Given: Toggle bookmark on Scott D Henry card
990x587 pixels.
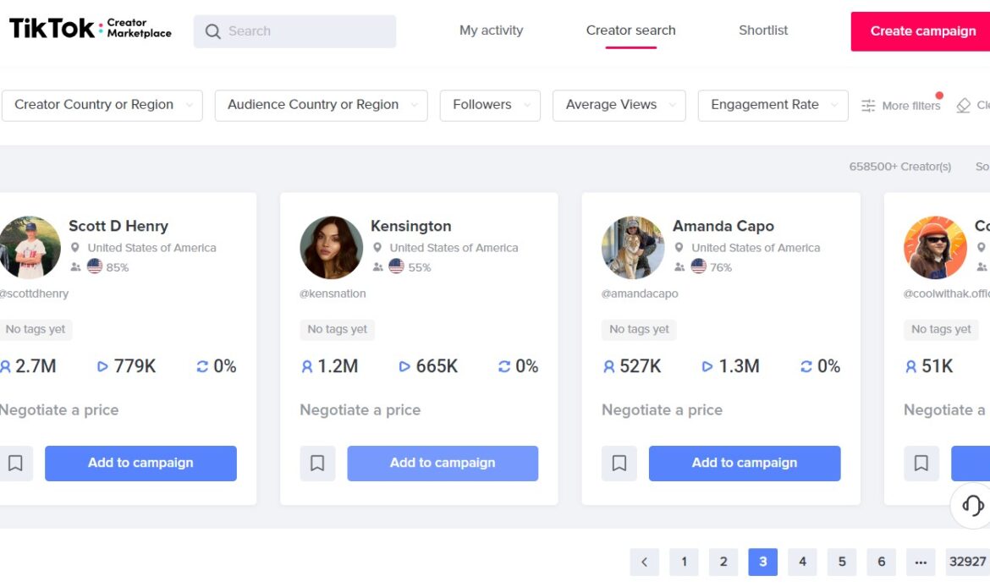Looking at the screenshot, I should tap(15, 464).
